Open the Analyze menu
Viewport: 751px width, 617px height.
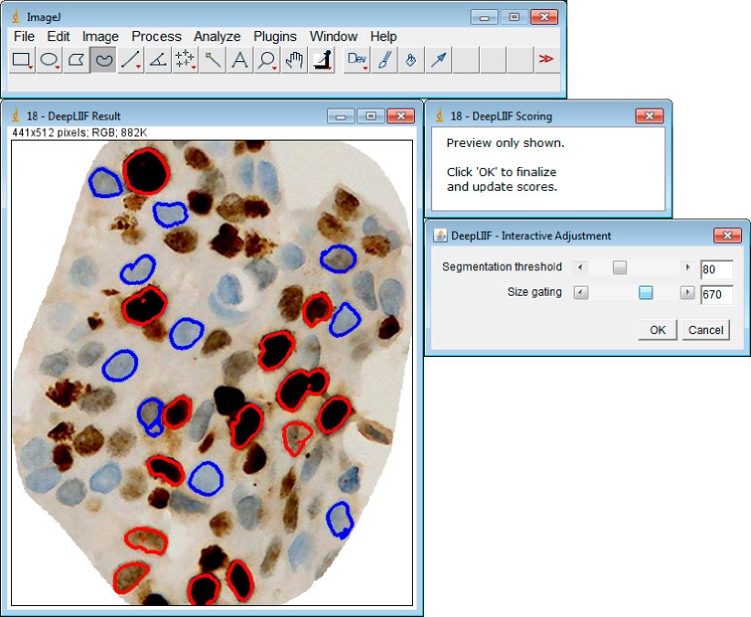tap(217, 37)
